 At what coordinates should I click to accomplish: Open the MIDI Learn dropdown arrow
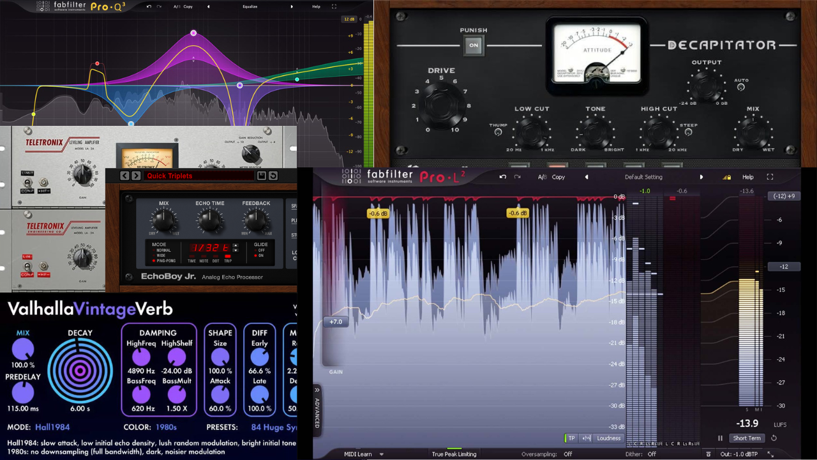tap(382, 454)
